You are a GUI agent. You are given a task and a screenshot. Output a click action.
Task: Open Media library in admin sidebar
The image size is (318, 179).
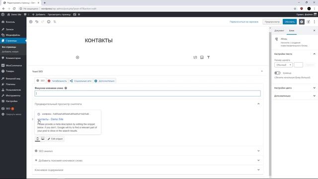[x=13, y=35]
